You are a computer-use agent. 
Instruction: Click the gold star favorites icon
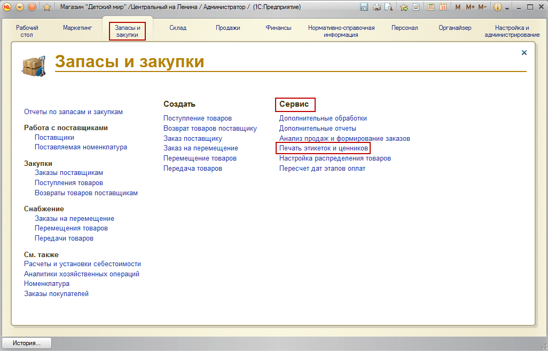[47, 7]
